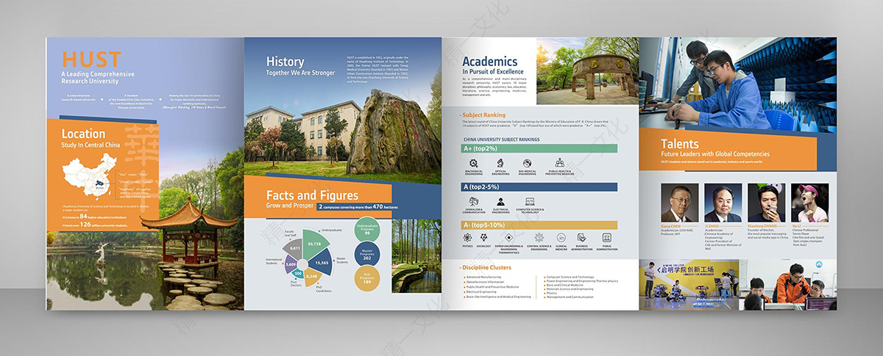Click the 500 Post Doctors chart segment
Viewport: 883px width, 356px height.
pyautogui.click(x=298, y=273)
